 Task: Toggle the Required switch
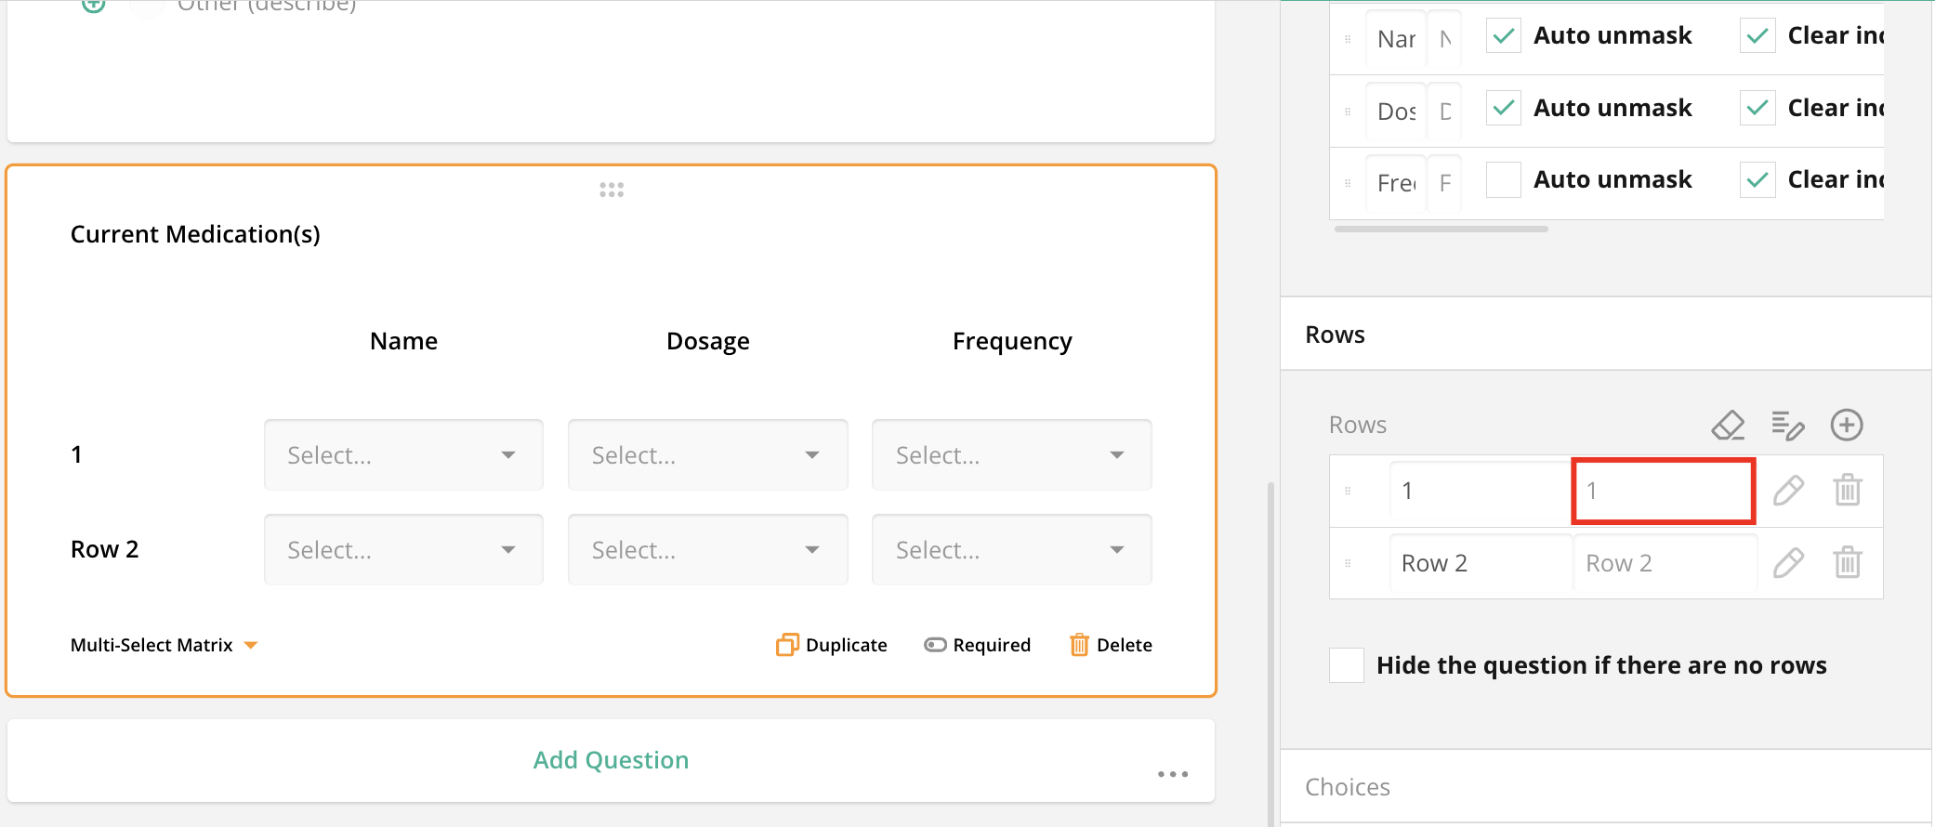(935, 645)
